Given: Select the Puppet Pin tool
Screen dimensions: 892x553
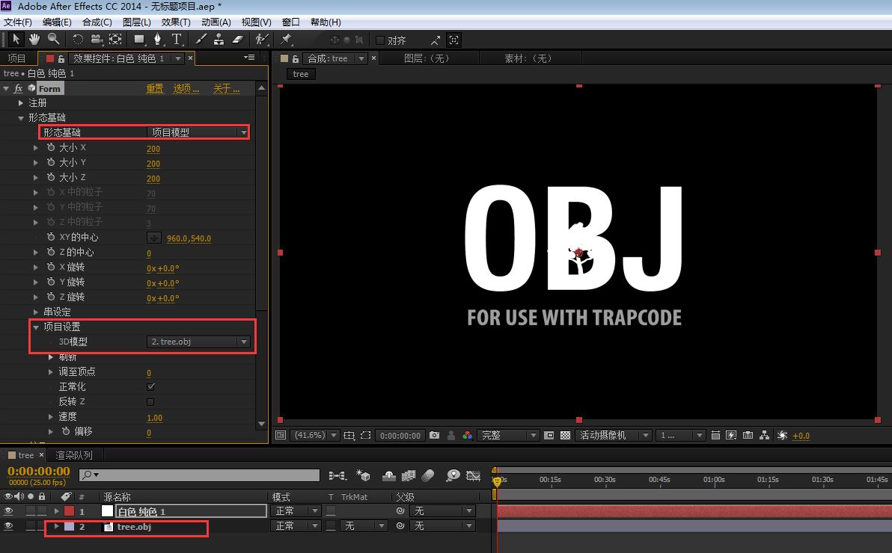Looking at the screenshot, I should coord(286,39).
